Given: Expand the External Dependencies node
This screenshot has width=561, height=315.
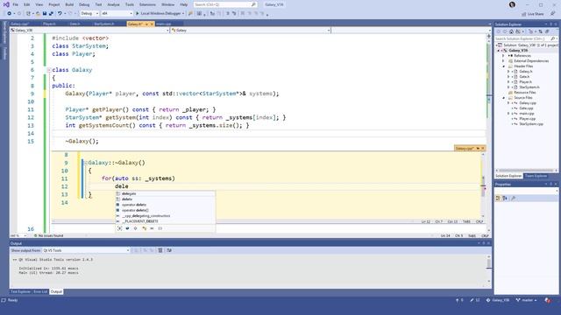Looking at the screenshot, I should click(503, 61).
